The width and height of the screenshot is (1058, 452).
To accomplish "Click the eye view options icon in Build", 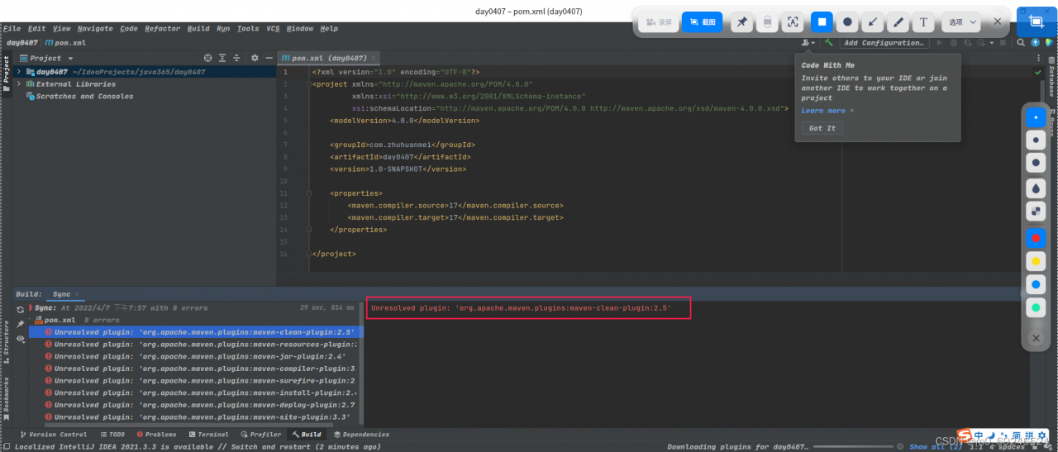I will [21, 339].
